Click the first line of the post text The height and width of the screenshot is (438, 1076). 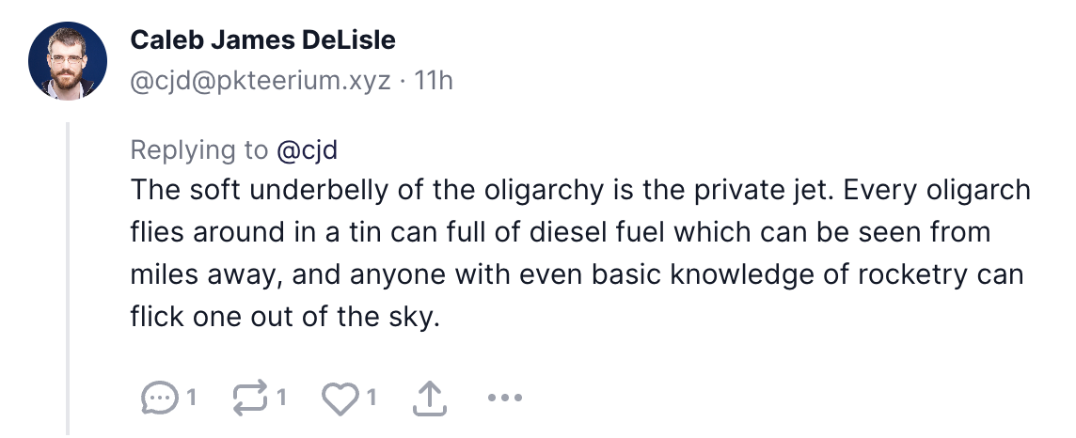[x=580, y=190]
